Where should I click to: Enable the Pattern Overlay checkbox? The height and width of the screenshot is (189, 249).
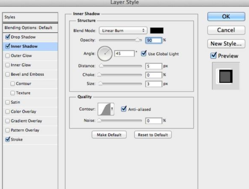[x=8, y=130]
